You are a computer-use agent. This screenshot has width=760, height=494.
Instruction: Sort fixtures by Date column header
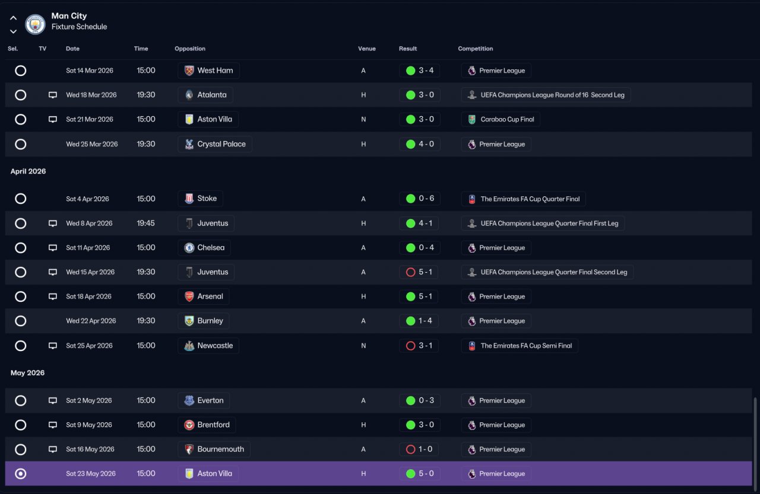click(x=72, y=49)
